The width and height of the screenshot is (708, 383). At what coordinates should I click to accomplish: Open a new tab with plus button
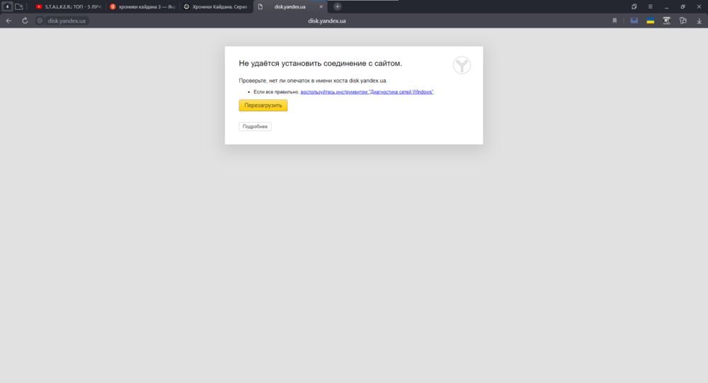pos(337,7)
